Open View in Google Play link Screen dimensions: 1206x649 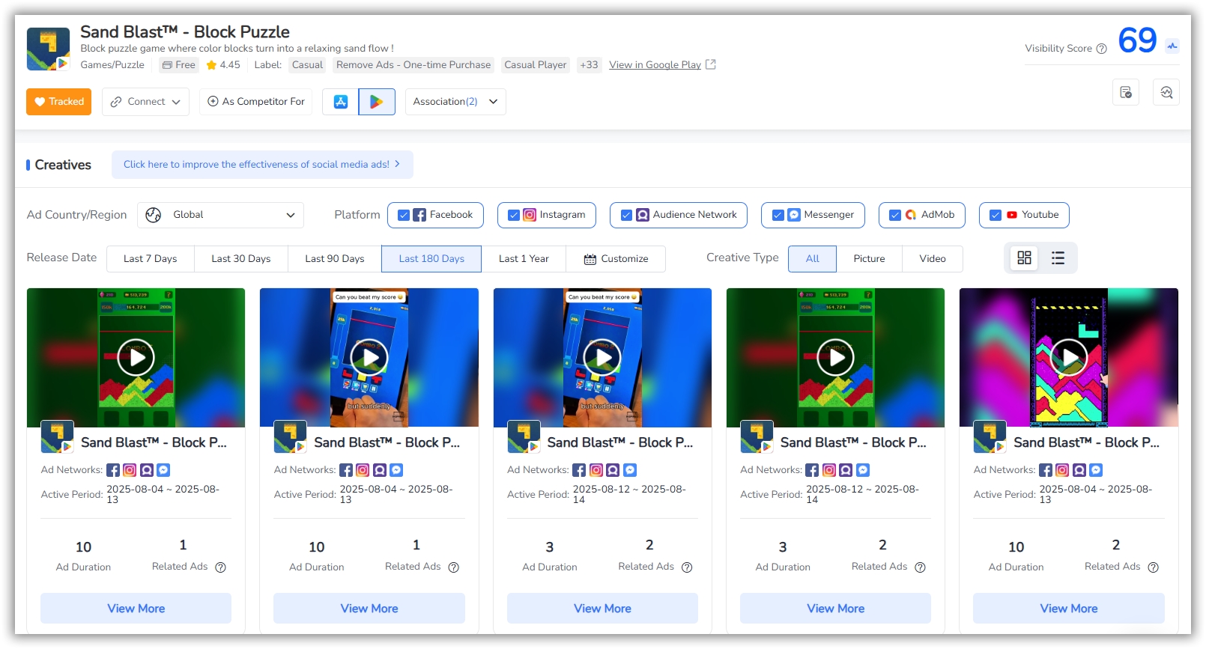pos(655,65)
